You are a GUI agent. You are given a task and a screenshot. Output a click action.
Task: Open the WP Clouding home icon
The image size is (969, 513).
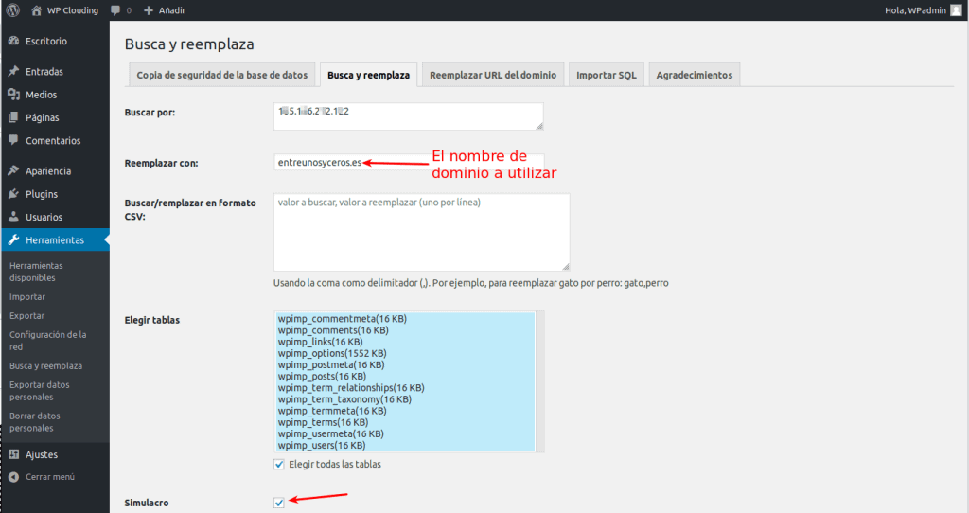pos(37,9)
